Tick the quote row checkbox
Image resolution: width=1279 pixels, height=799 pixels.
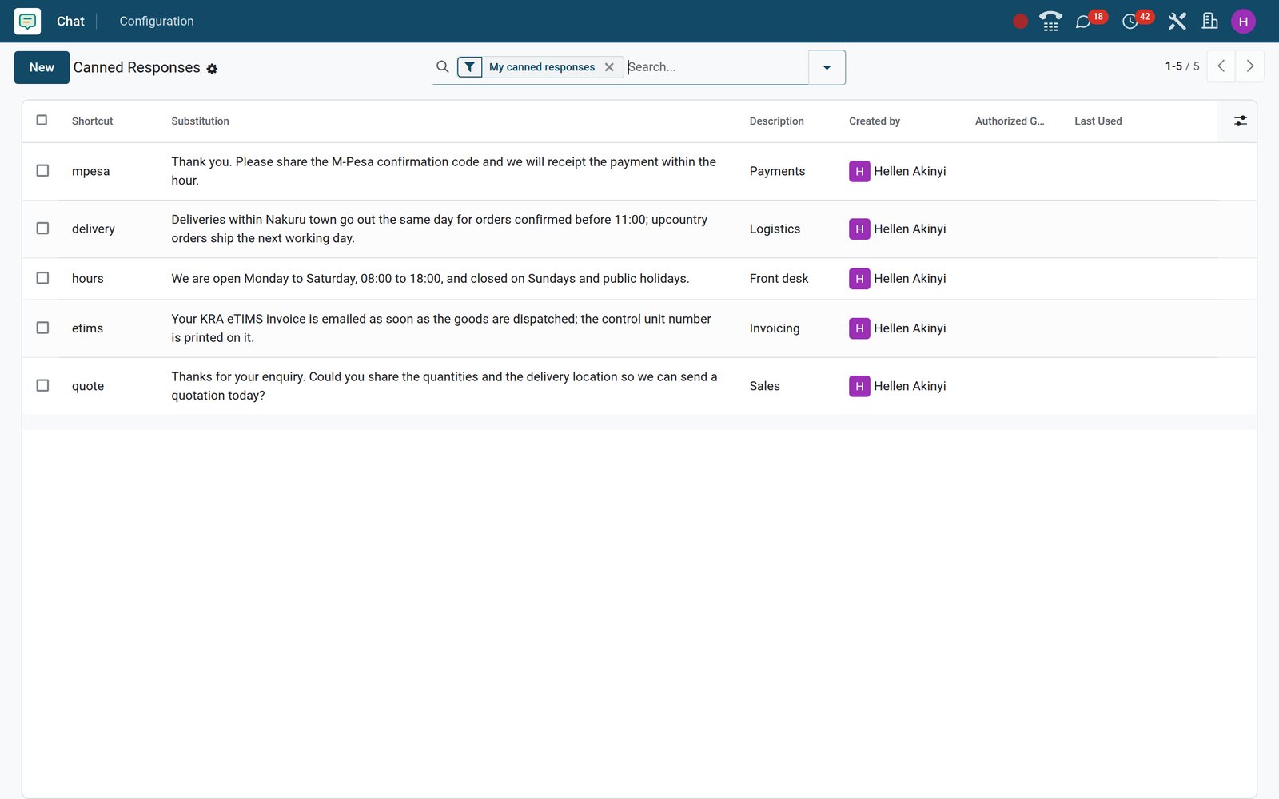tap(42, 386)
